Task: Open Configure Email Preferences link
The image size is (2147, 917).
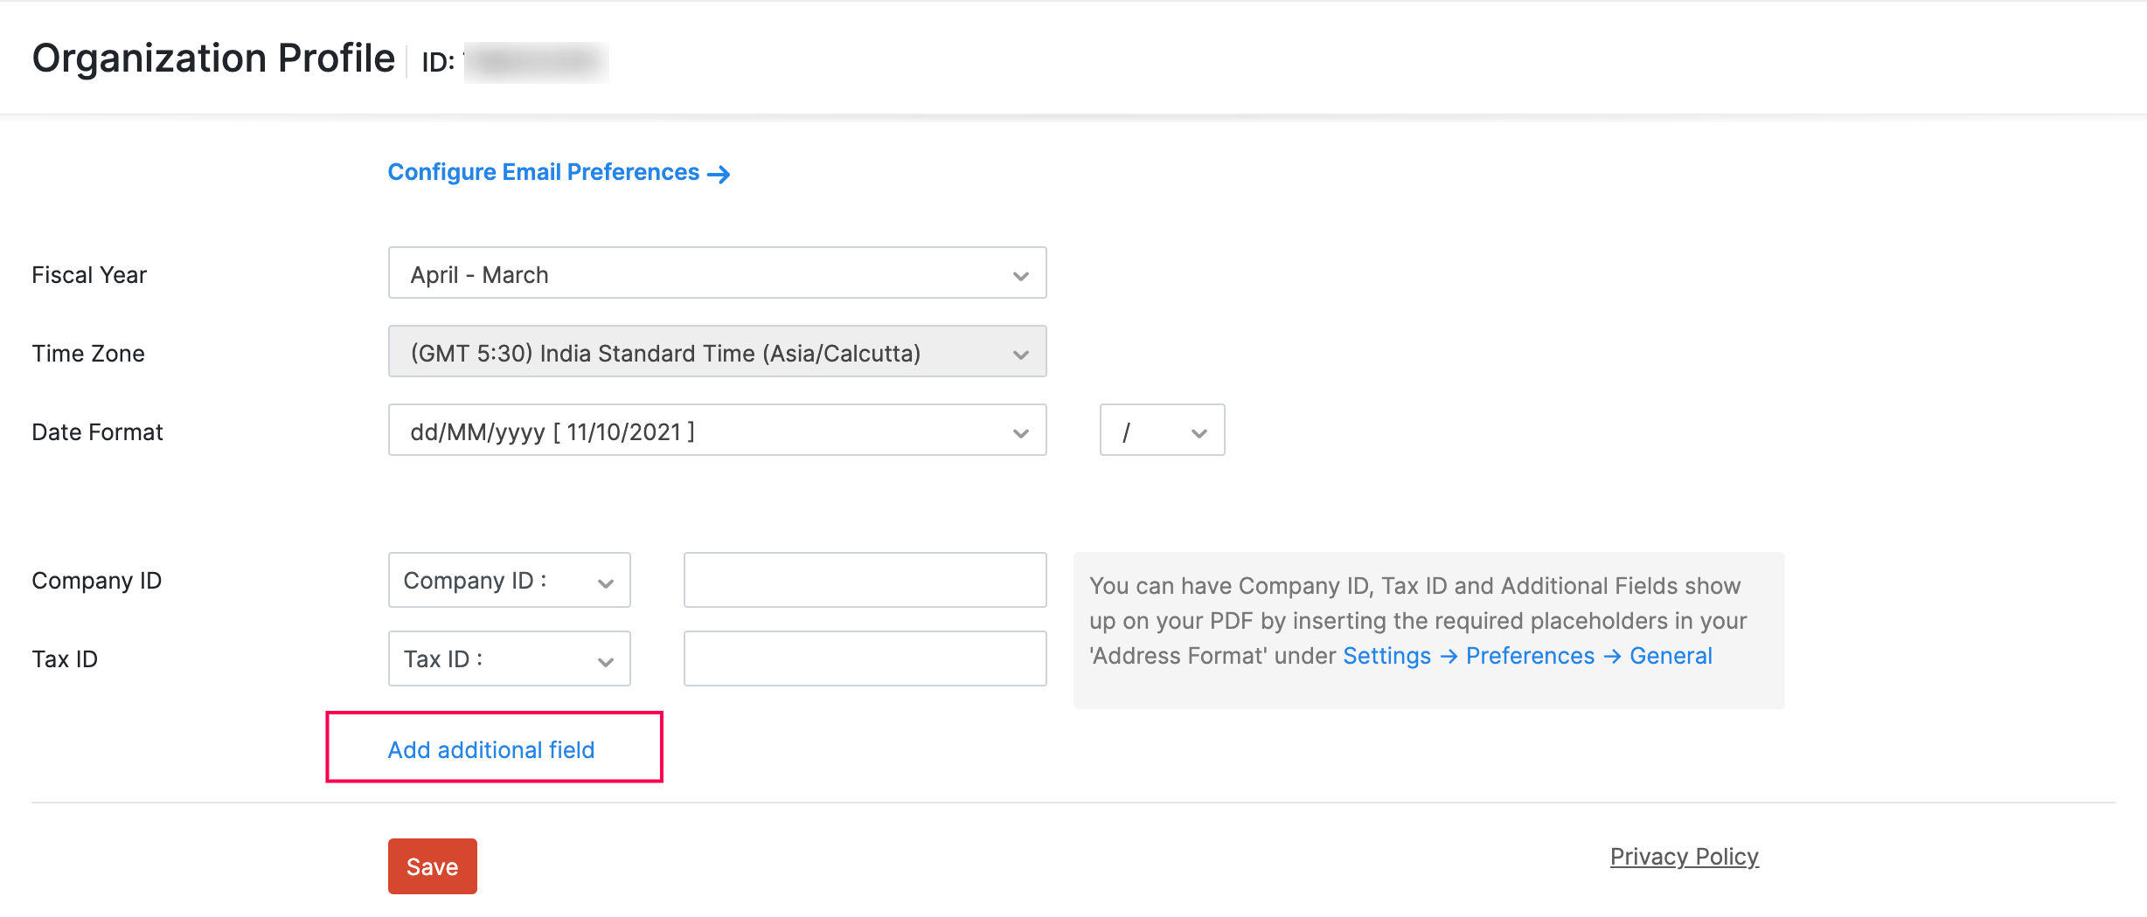Action: (x=543, y=173)
